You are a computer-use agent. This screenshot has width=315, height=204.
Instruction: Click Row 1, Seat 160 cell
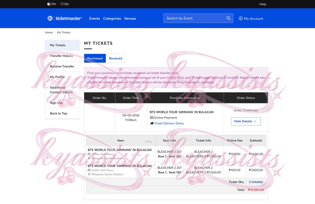point(170,154)
